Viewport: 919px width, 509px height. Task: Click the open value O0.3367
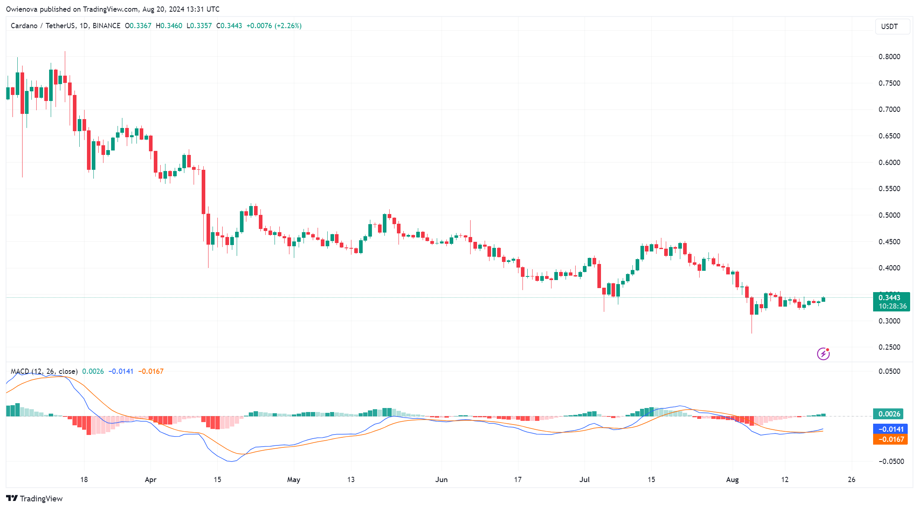[138, 26]
